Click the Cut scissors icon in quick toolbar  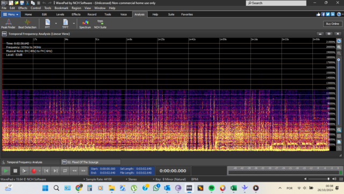pyautogui.click(x=27, y=3)
